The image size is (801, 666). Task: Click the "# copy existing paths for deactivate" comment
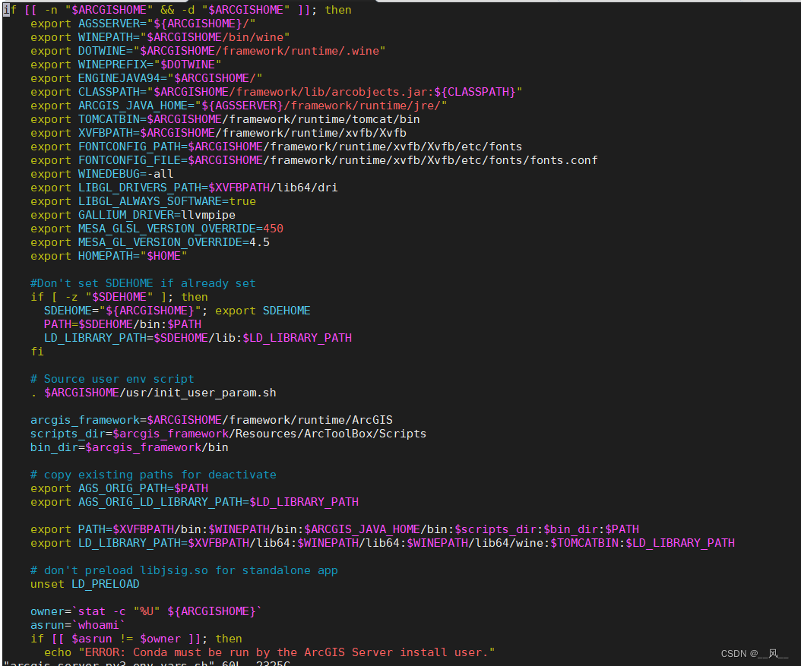(x=154, y=475)
